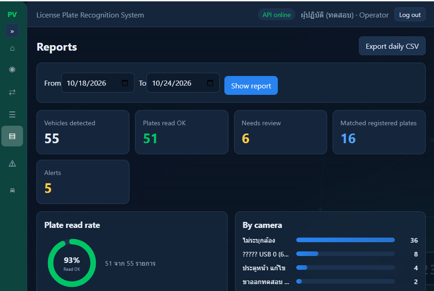
Task: Export the daily CSV
Action: tap(392, 46)
